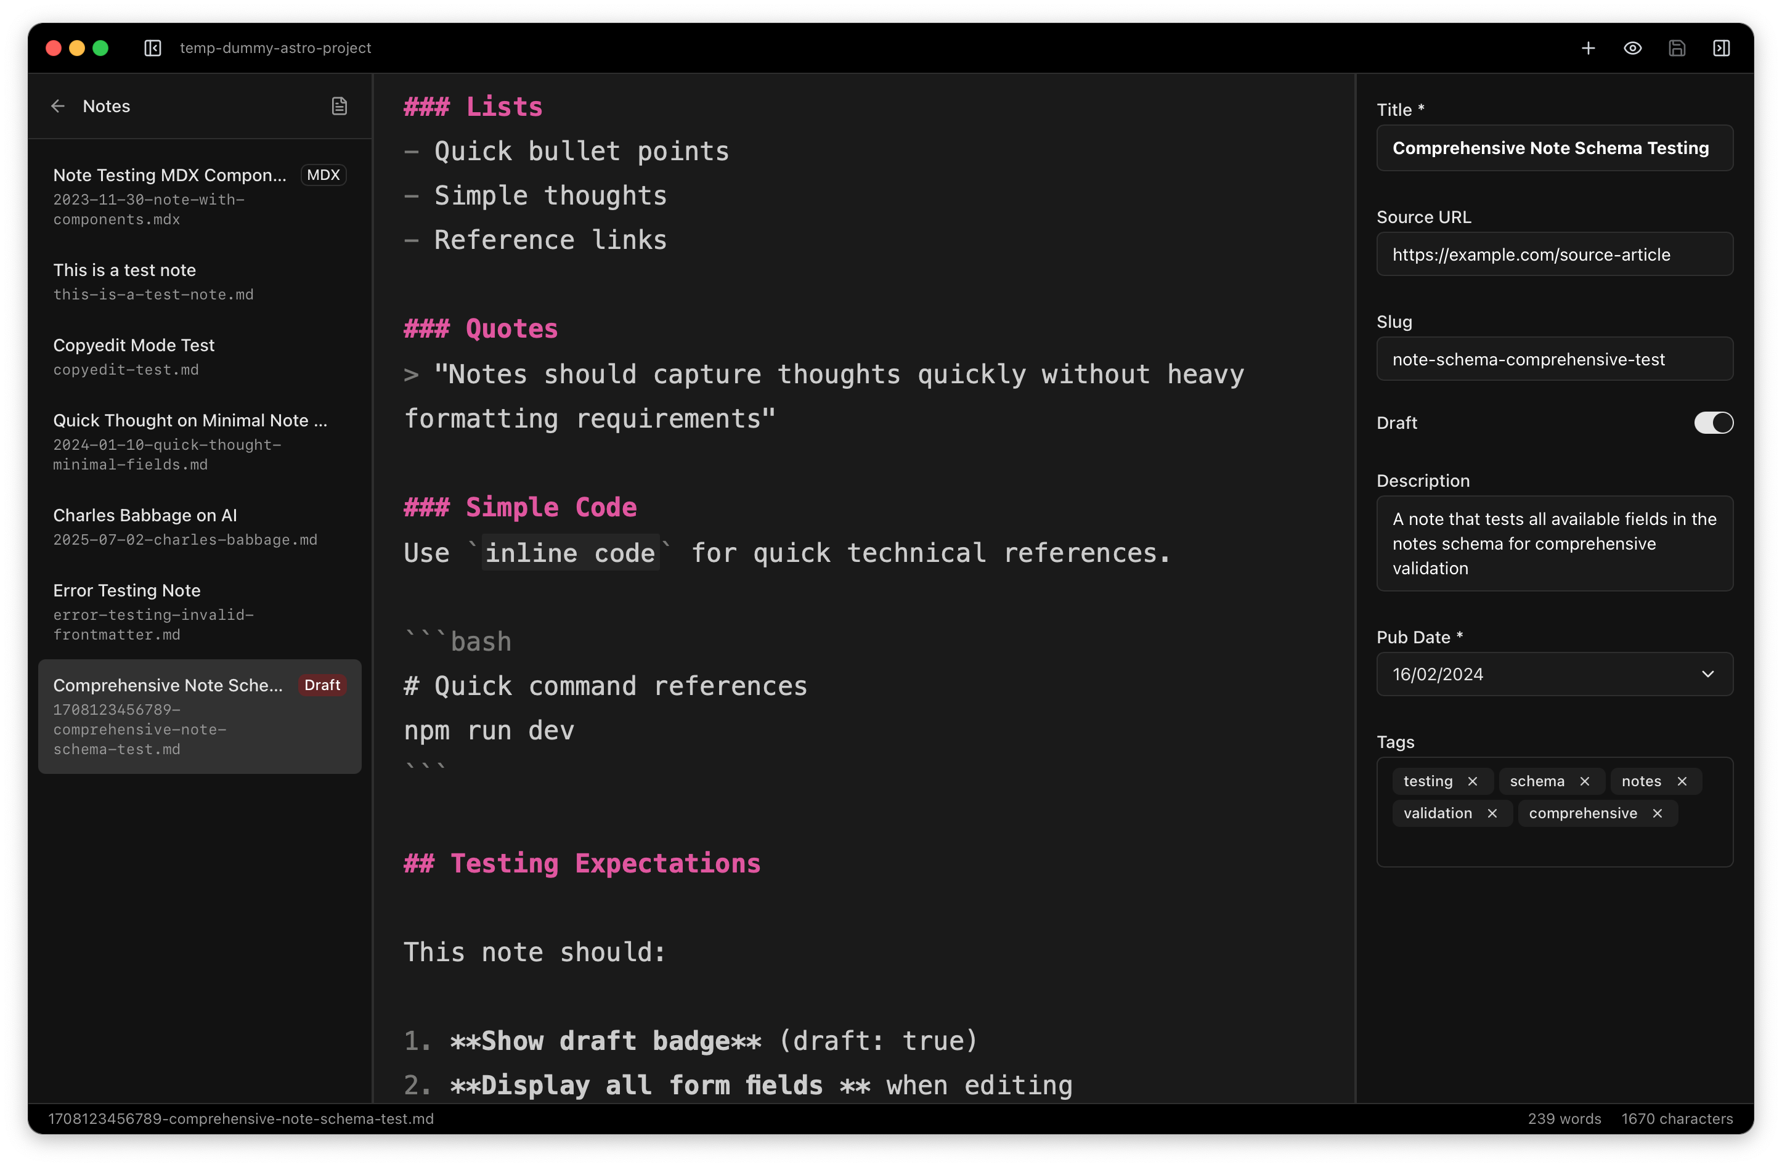Click the Reference links list item

pyautogui.click(x=535, y=240)
